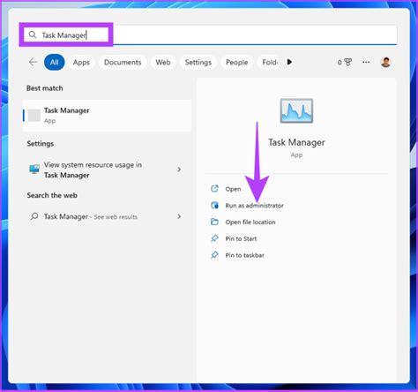Open the three-dot more options menu
Viewport: 418px width, 392px height.
point(366,62)
